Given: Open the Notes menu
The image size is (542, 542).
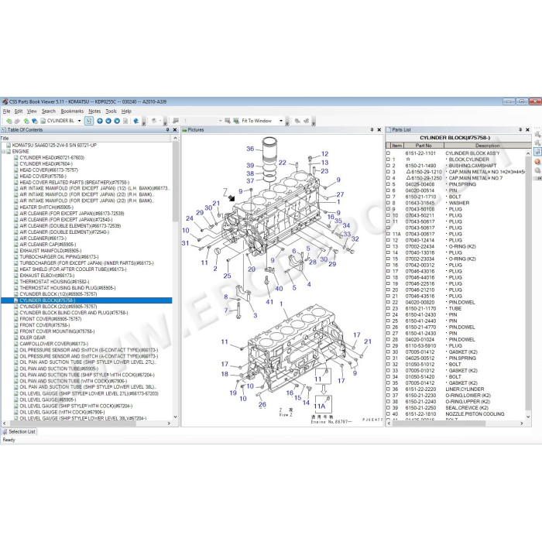Looking at the screenshot, I should tap(94, 111).
